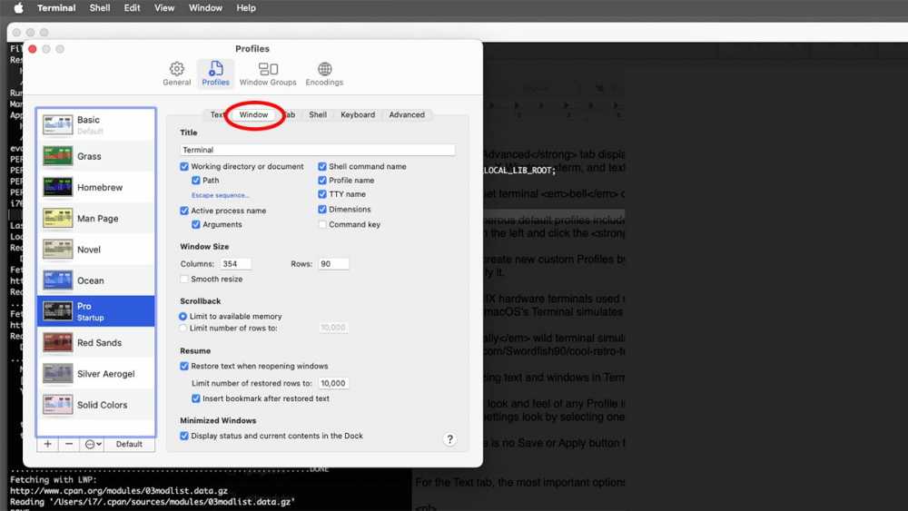
Task: Pick the Red Sands profile
Action: pos(96,342)
